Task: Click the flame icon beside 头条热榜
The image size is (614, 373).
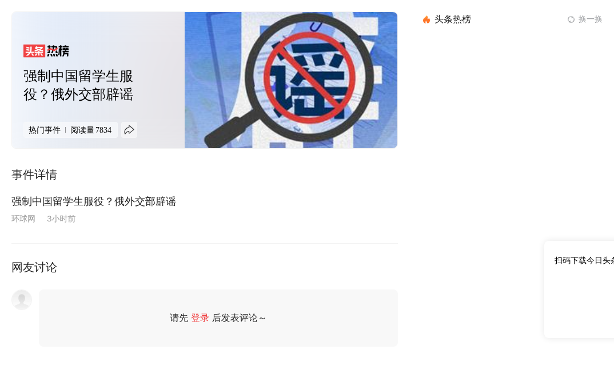Action: pyautogui.click(x=426, y=19)
